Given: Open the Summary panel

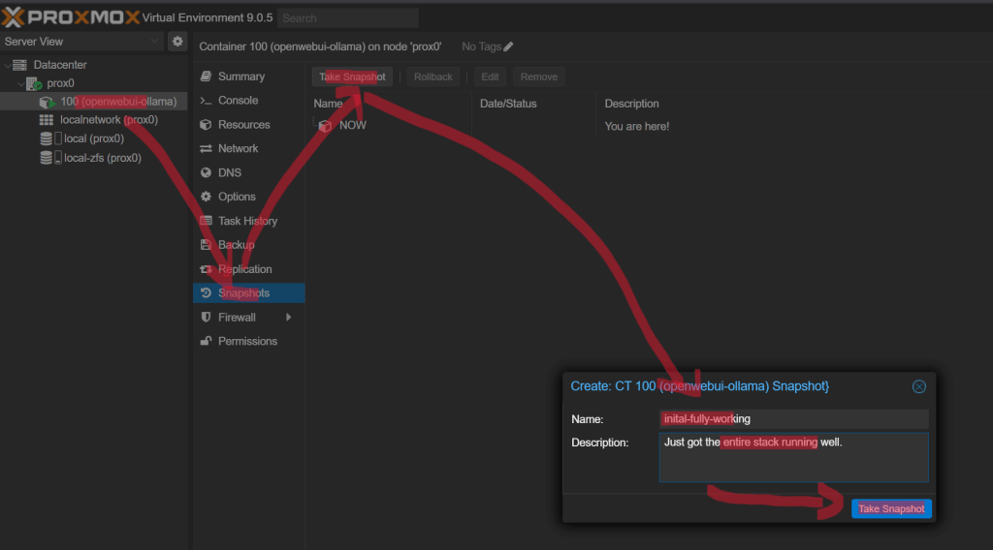Looking at the screenshot, I should tap(240, 76).
